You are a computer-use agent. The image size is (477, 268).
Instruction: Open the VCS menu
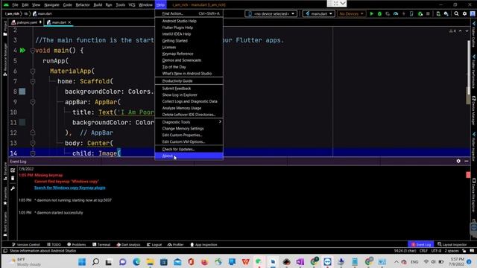coord(132,5)
